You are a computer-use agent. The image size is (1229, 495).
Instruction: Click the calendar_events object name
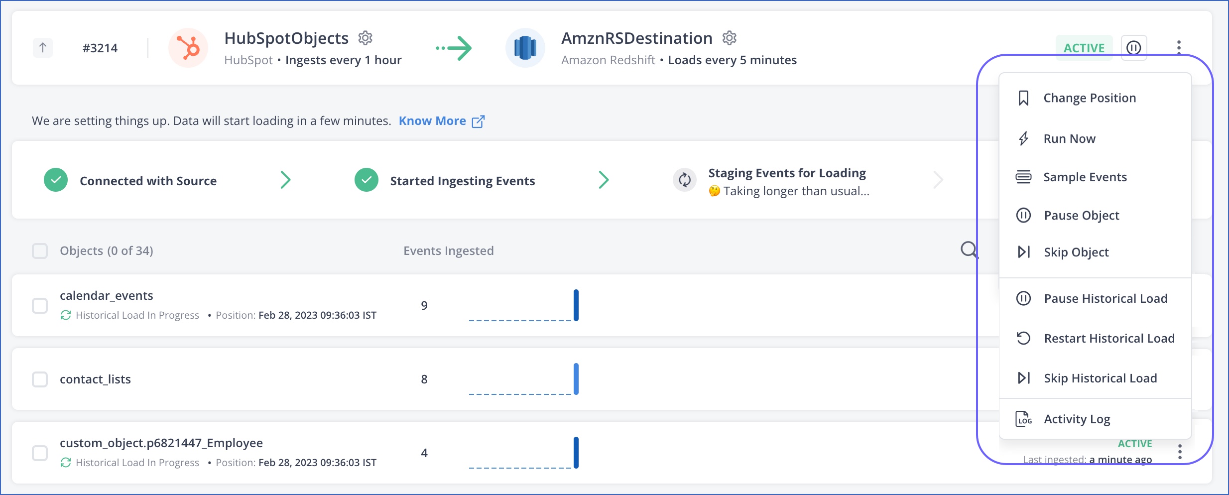point(107,296)
